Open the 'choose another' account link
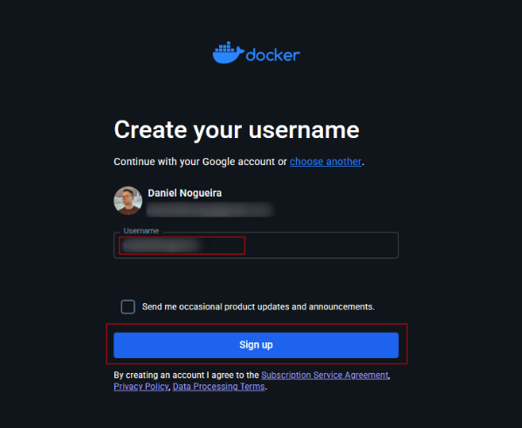Screen dimensions: 522x428 click(326, 162)
